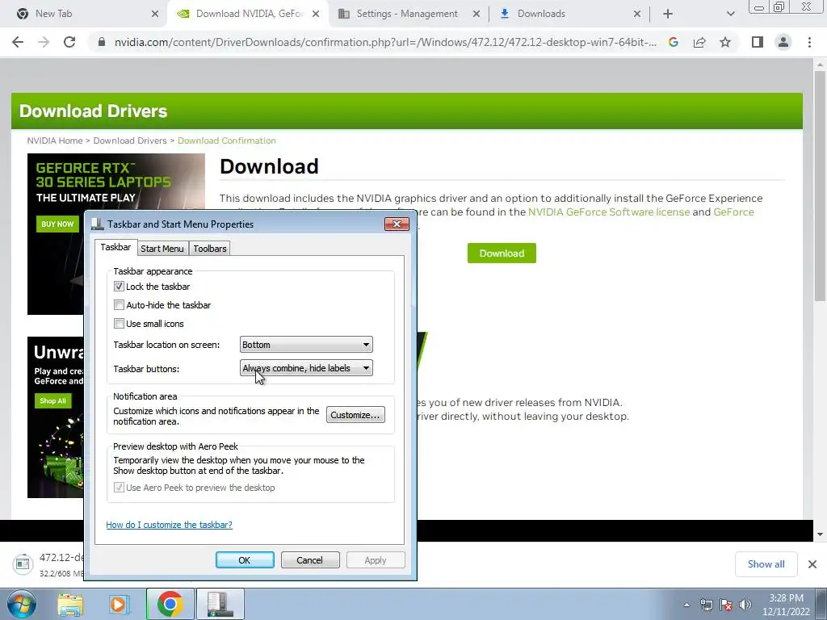The width and height of the screenshot is (827, 620).
Task: Click the address bar URL
Action: pyautogui.click(x=385, y=42)
